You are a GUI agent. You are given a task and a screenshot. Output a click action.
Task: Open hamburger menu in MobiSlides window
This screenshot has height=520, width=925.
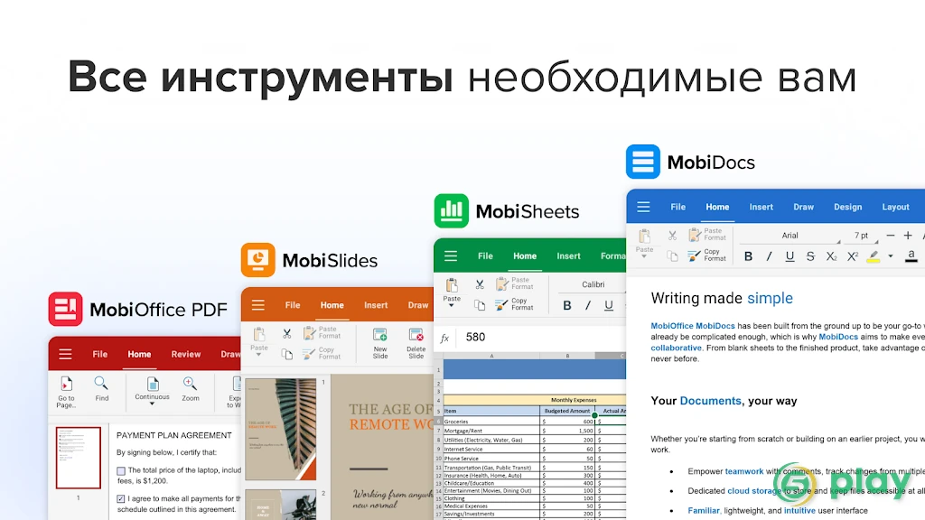point(257,305)
